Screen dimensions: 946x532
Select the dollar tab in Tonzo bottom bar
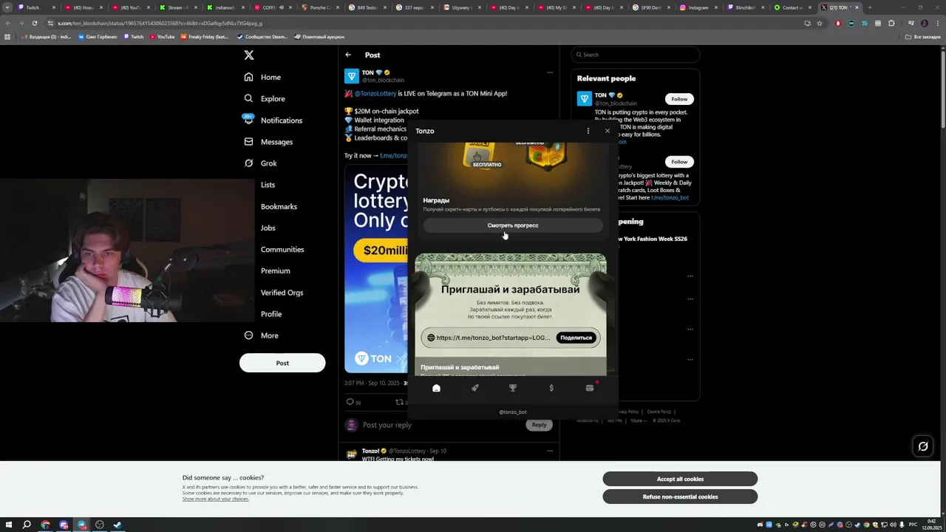pyautogui.click(x=551, y=388)
